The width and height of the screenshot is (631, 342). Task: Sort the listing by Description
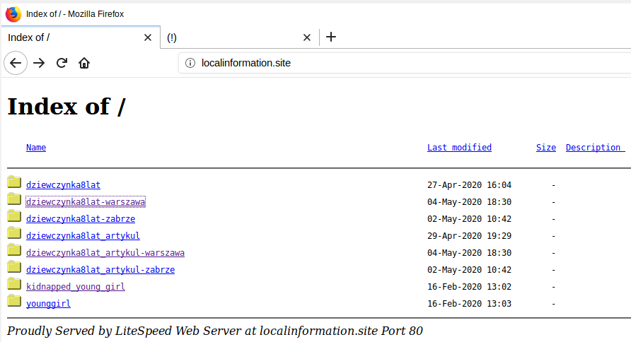click(x=593, y=148)
